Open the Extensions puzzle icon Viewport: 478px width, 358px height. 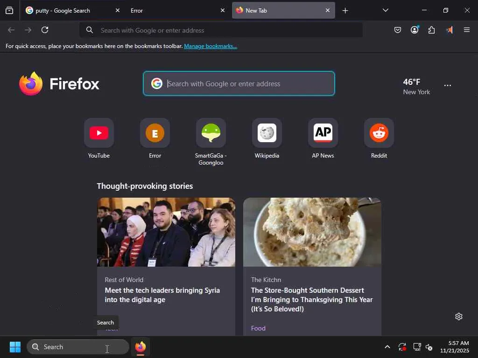point(431,30)
